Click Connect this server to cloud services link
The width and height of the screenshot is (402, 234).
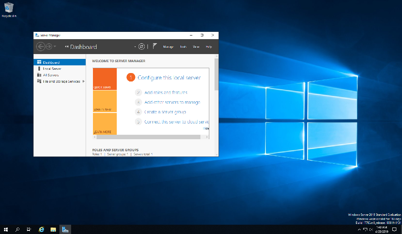pyautogui.click(x=177, y=121)
